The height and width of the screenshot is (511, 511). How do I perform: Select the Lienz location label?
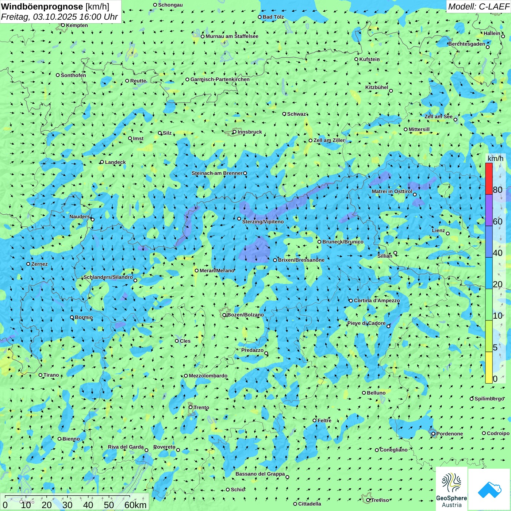438,230
